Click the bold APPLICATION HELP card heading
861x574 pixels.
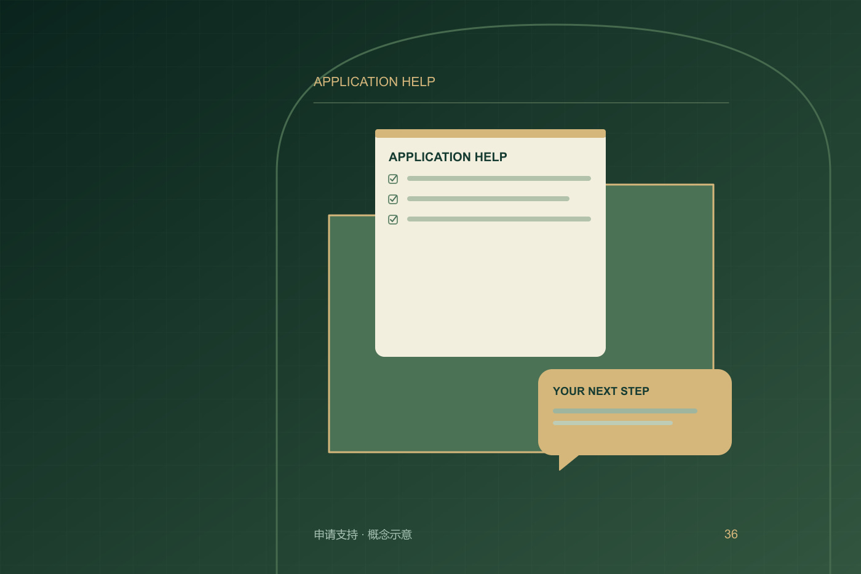(448, 157)
